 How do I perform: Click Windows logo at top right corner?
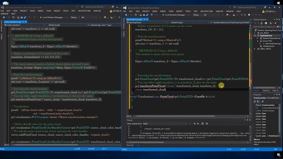click(278, 3)
